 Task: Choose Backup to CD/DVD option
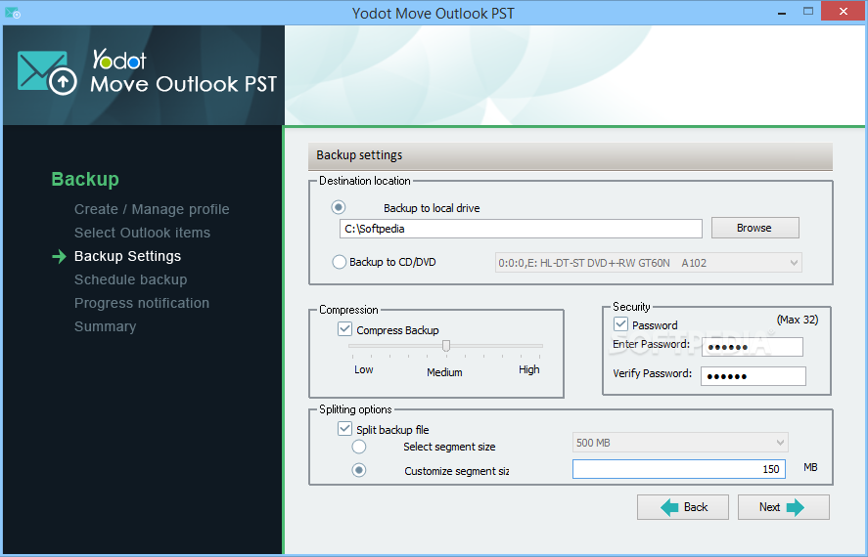coord(339,262)
